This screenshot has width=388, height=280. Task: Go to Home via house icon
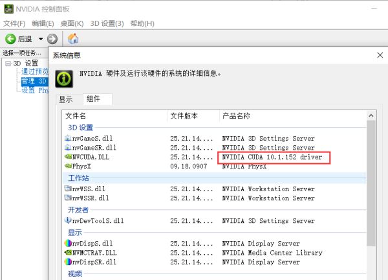73,39
